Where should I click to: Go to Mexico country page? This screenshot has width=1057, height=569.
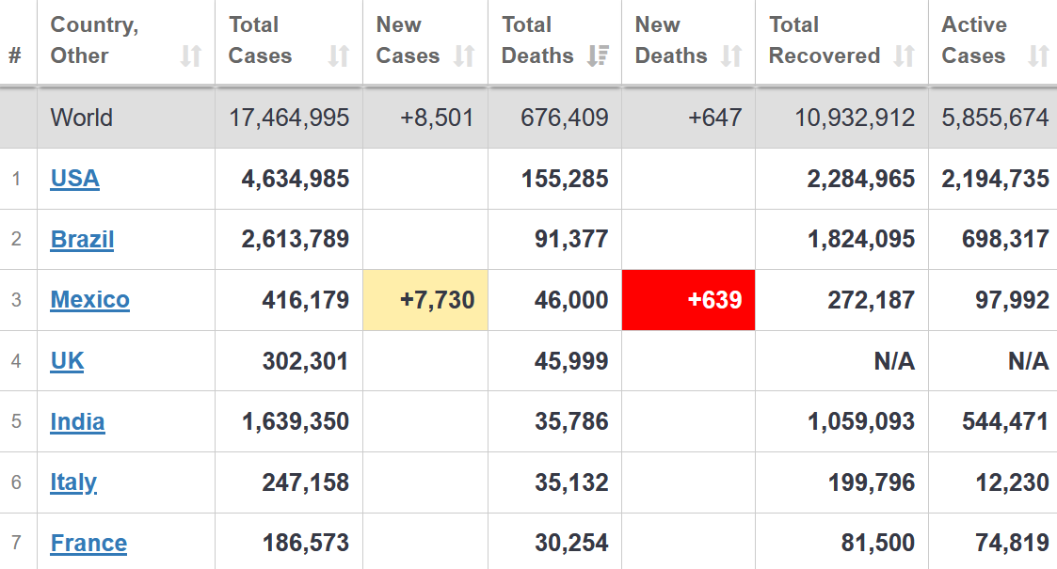pos(89,300)
